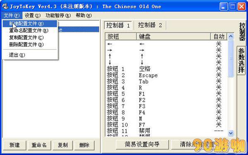Viewport: 248px width, 155px height.
Task: Minimize the JoyToKey window
Action: [x=223, y=7]
